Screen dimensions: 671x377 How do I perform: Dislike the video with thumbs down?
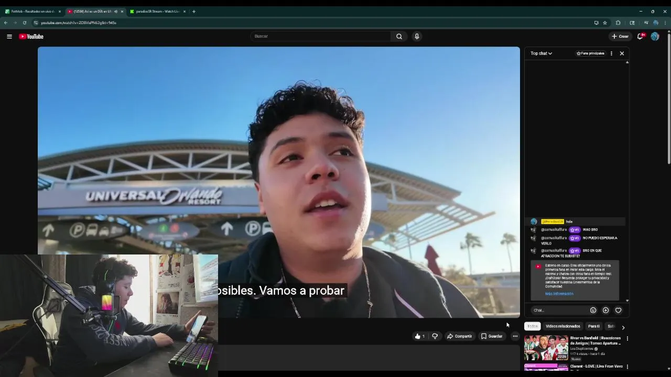pyautogui.click(x=435, y=336)
